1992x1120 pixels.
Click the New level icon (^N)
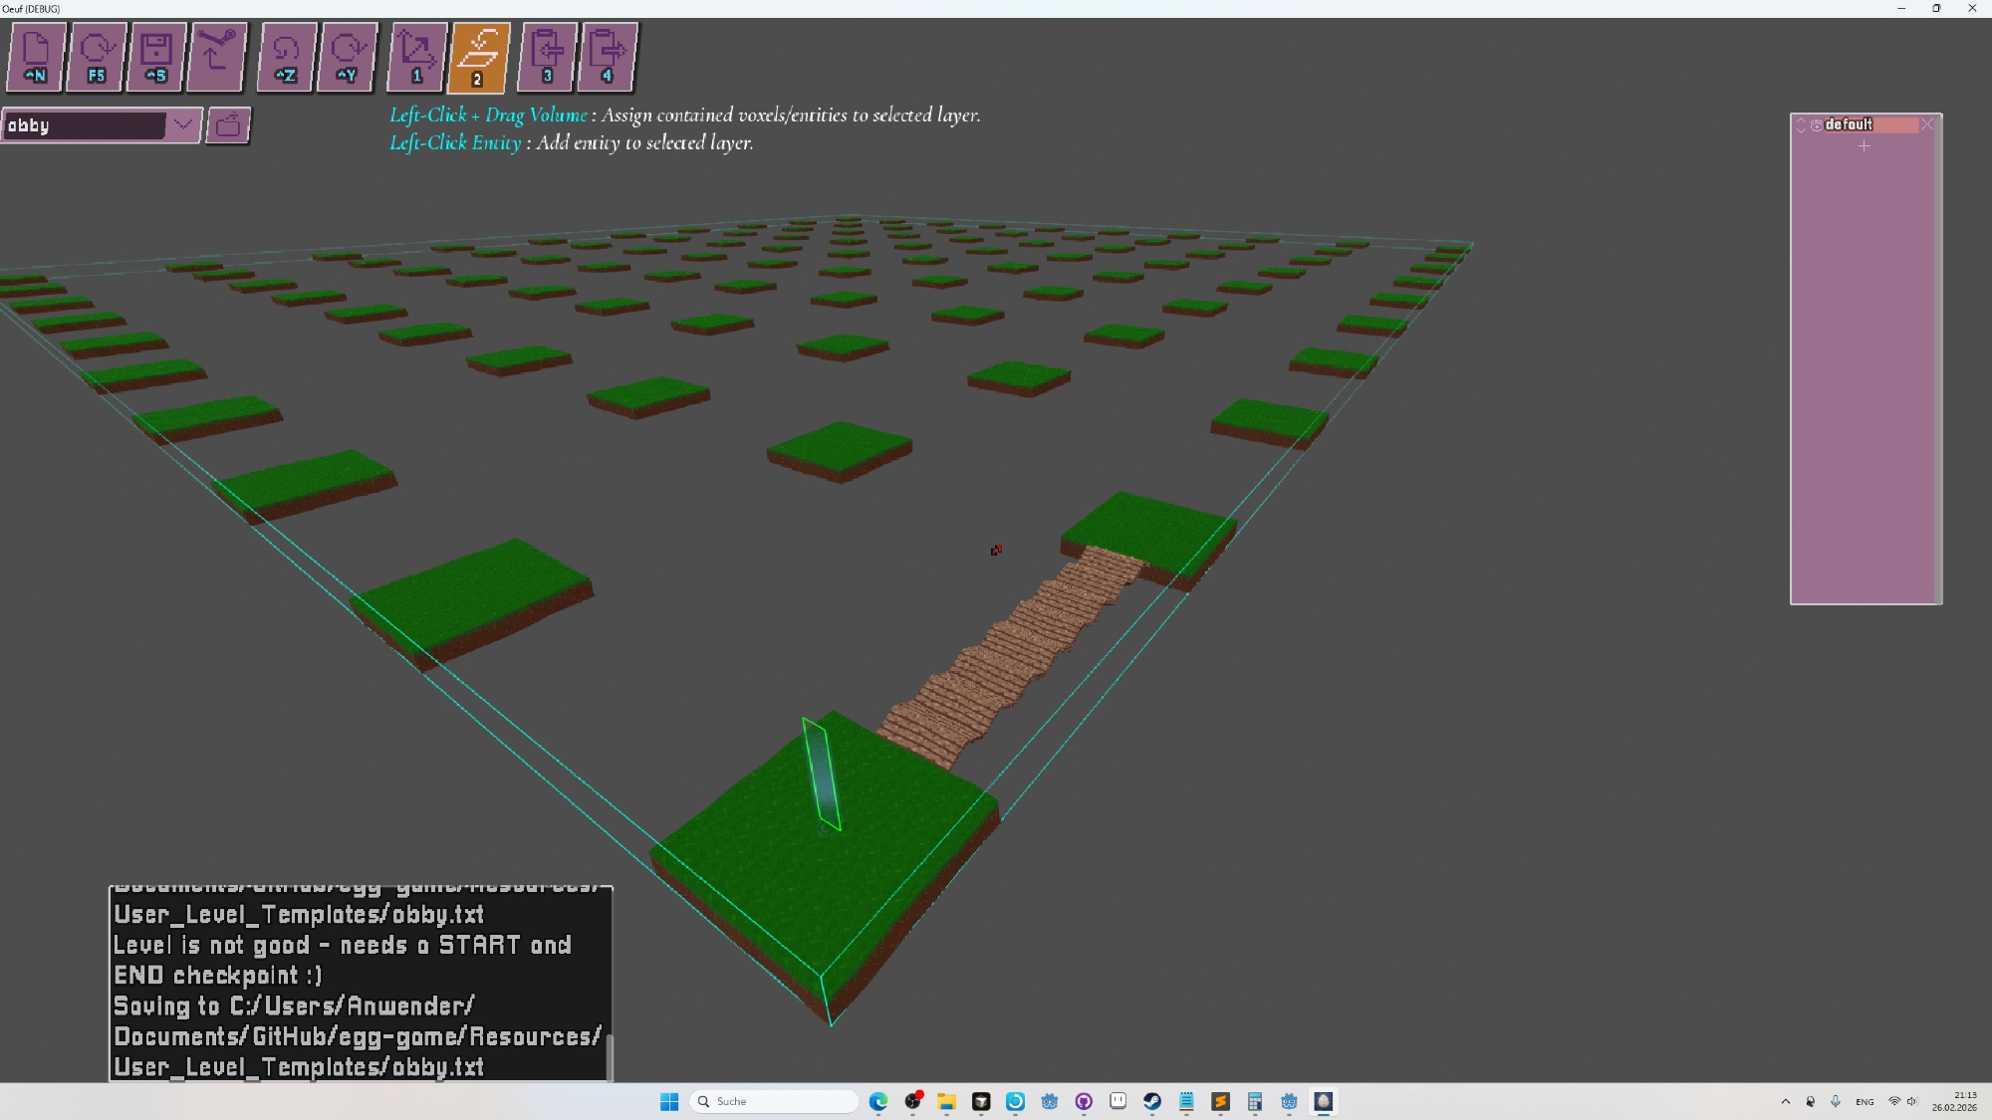click(37, 57)
